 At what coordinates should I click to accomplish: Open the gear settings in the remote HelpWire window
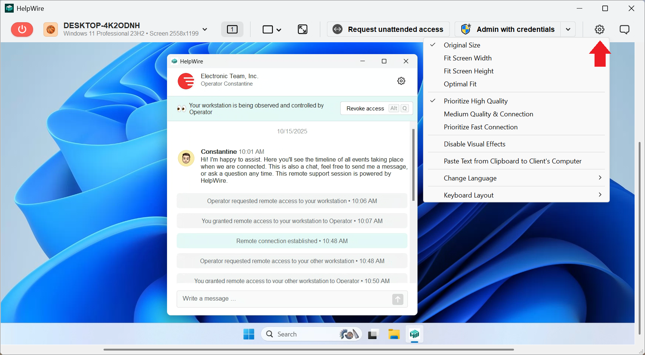pos(401,81)
